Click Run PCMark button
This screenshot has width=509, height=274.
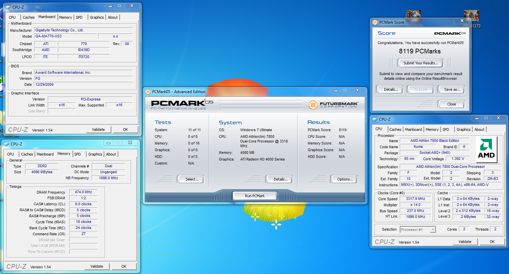click(255, 196)
